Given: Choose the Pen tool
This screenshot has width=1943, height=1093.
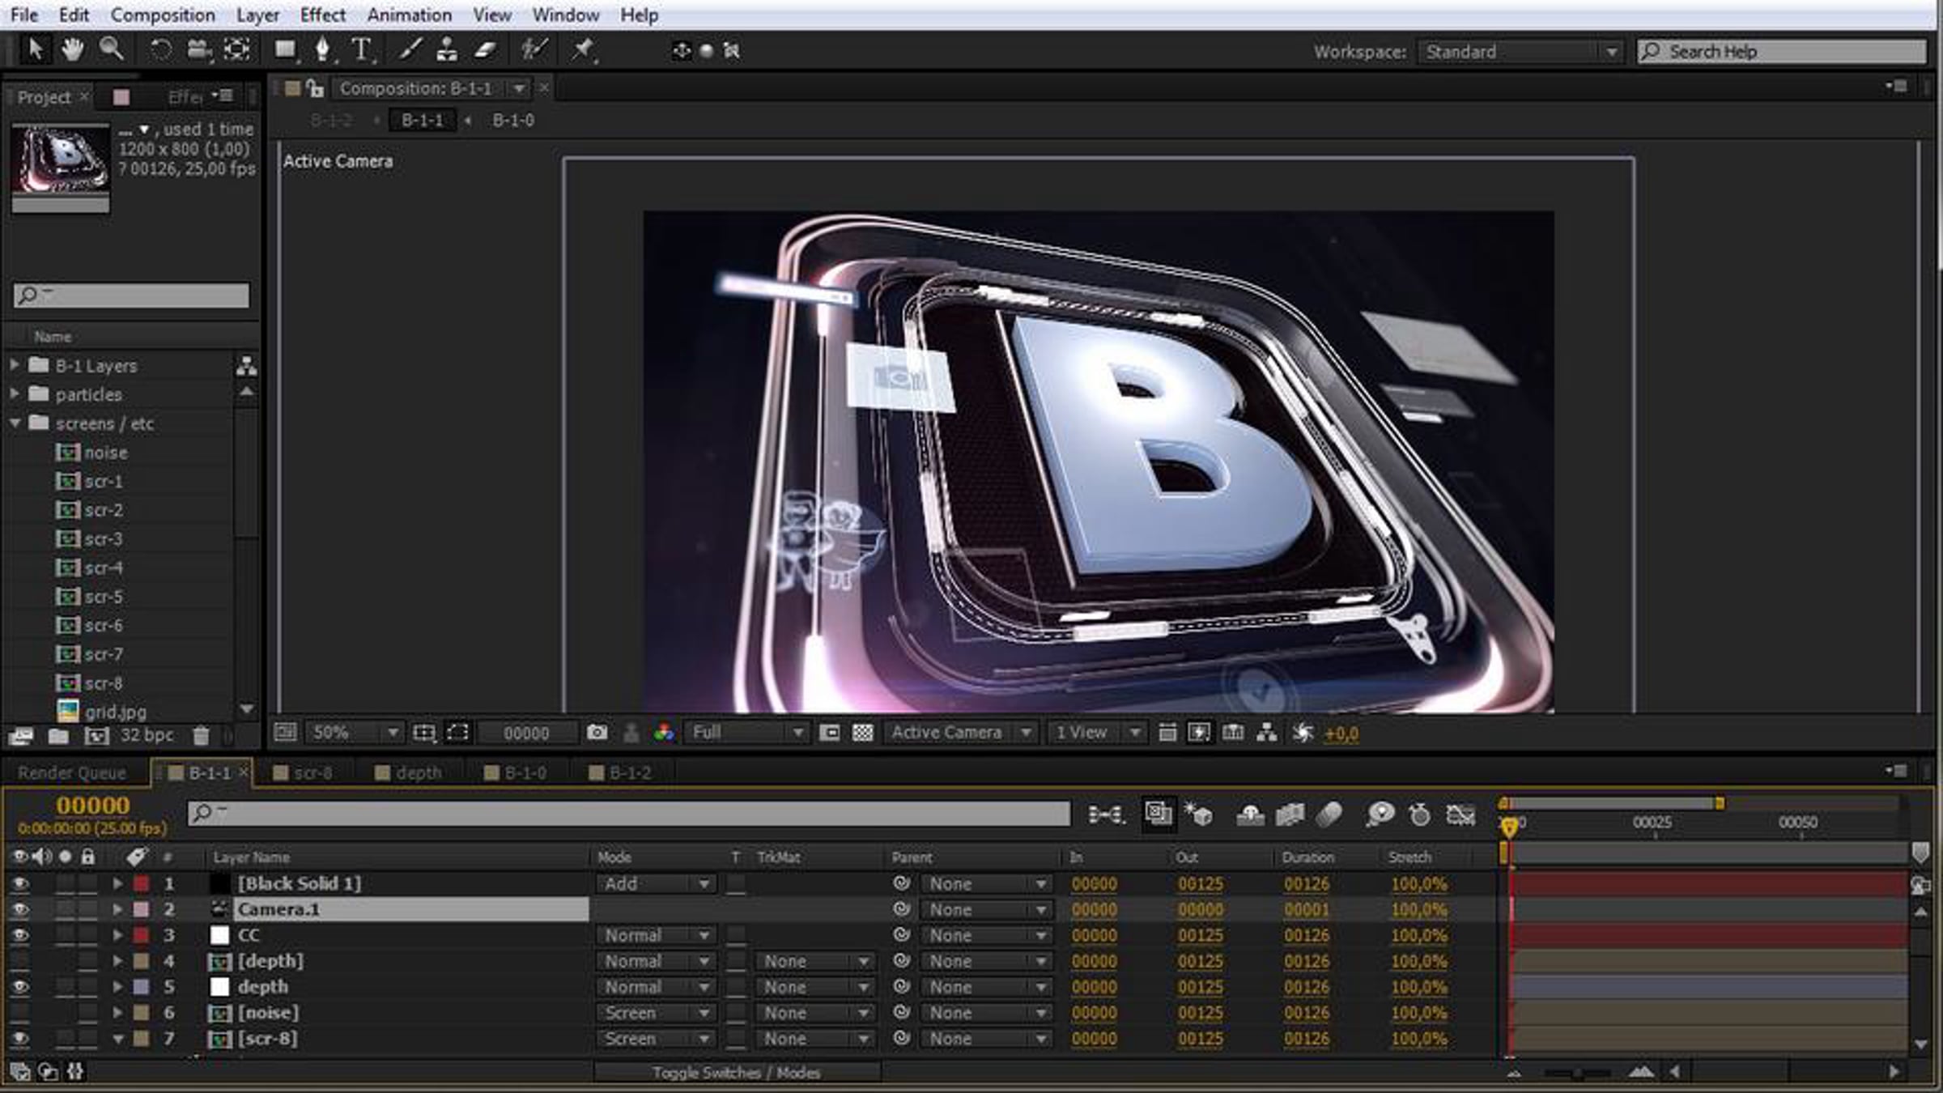Looking at the screenshot, I should click(322, 50).
